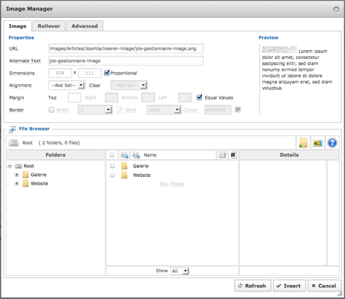Sort by name using a-z icon beside Name
This screenshot has height=299, width=345.
point(136,155)
